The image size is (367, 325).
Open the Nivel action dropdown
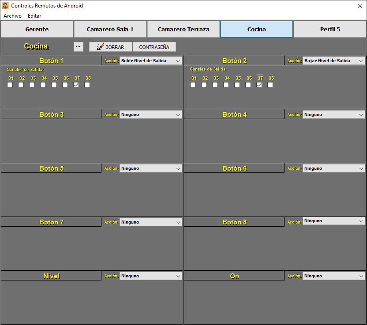[x=150, y=276]
